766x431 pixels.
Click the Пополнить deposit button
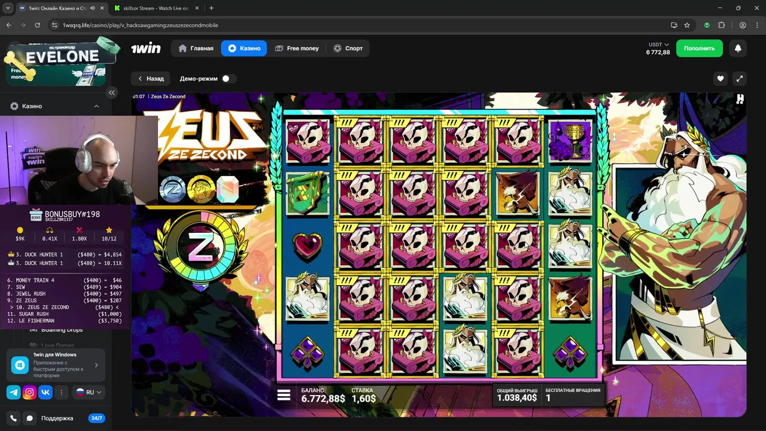[x=700, y=48]
